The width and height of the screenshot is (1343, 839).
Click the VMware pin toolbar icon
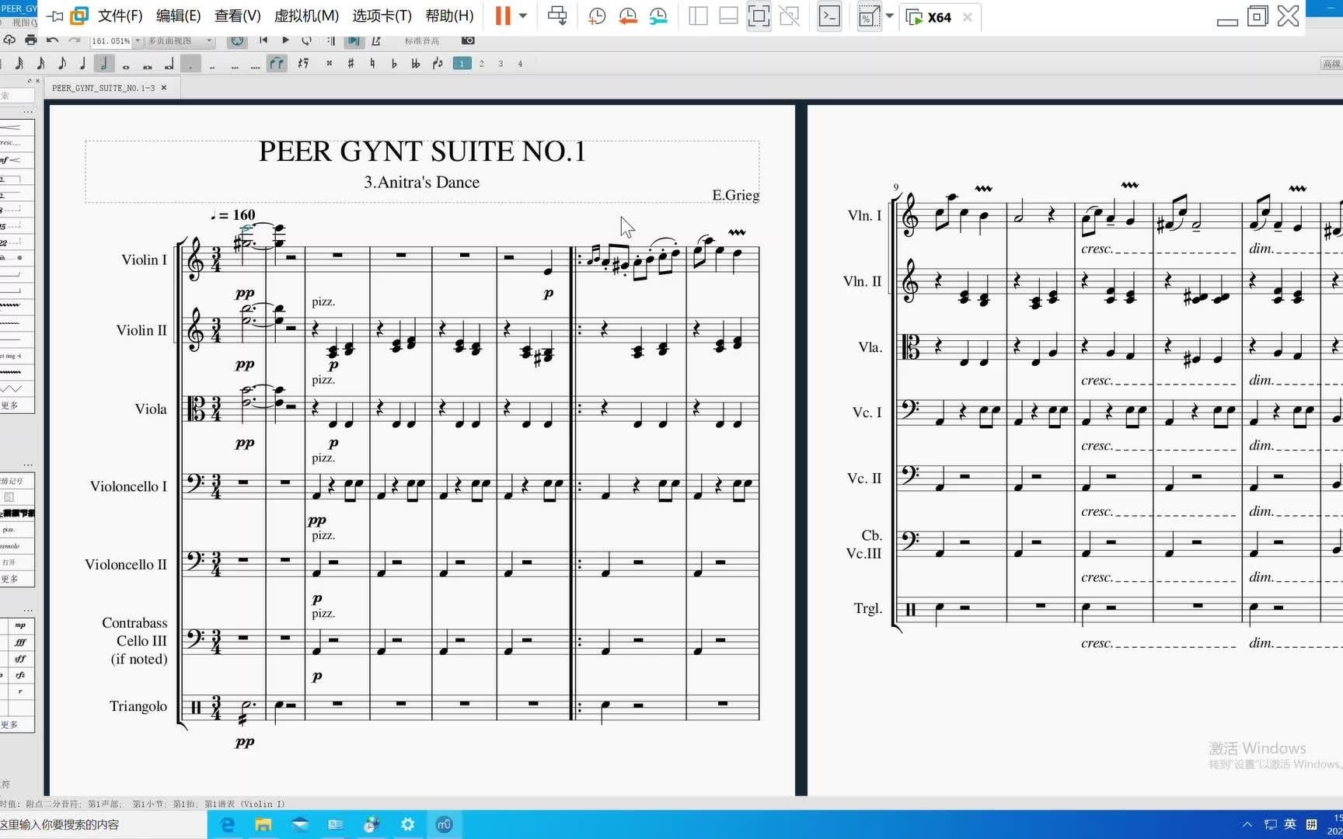[55, 16]
